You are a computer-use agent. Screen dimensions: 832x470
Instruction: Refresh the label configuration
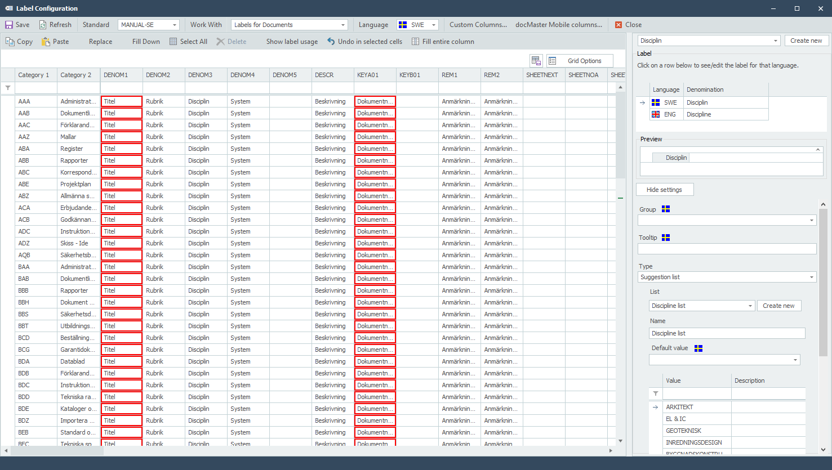[55, 25]
